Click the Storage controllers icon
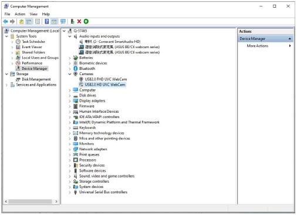Screen dimensions: 297x215 pos(76,182)
